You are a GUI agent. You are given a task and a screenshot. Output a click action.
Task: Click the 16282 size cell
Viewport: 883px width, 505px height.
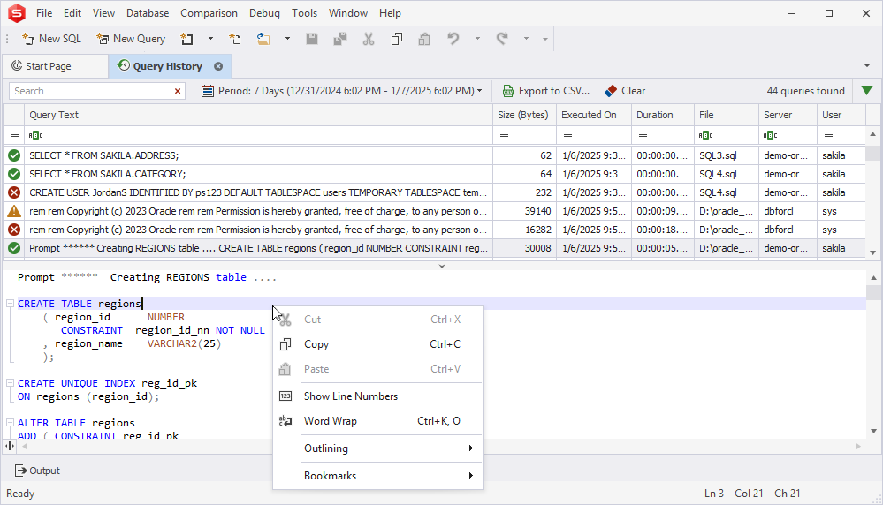click(x=524, y=230)
